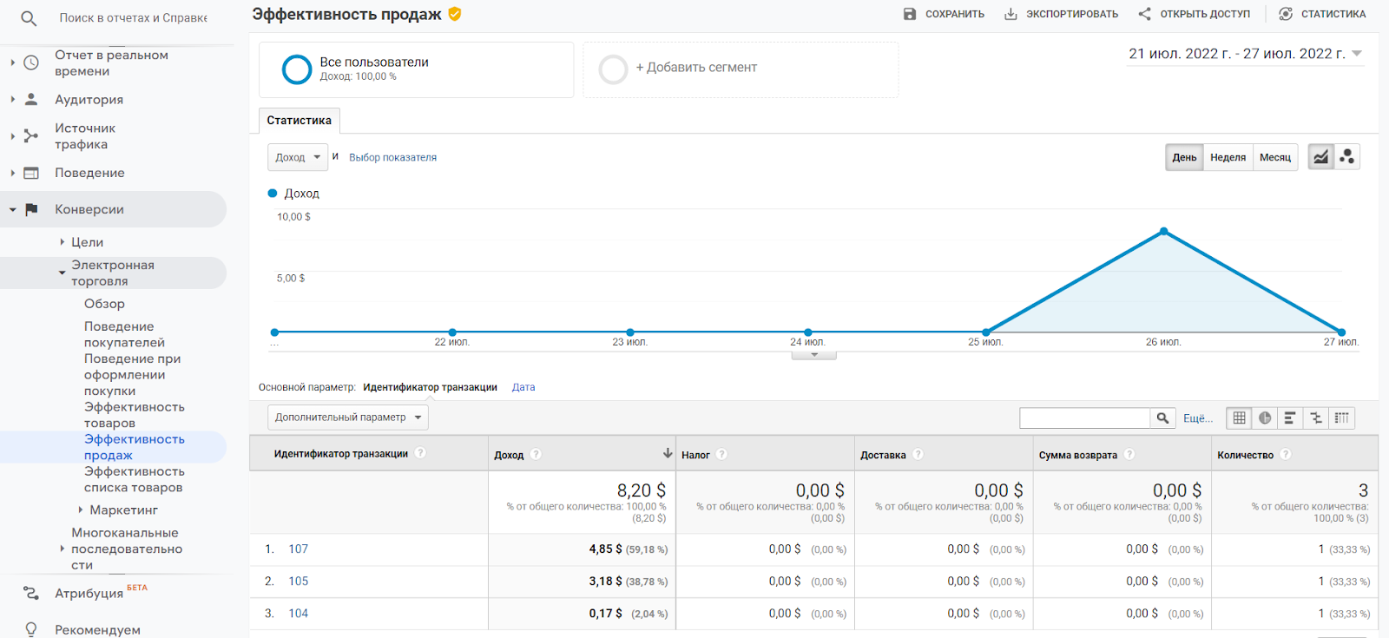Click the search magnifier icon in sidebar
Screen dimensions: 1389x638
[29, 18]
